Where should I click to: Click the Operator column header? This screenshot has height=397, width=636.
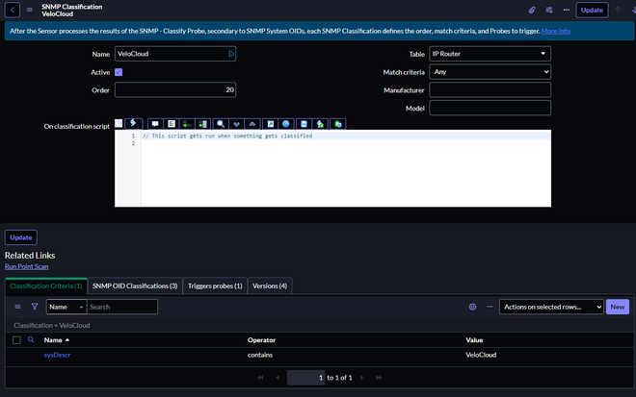tap(261, 340)
